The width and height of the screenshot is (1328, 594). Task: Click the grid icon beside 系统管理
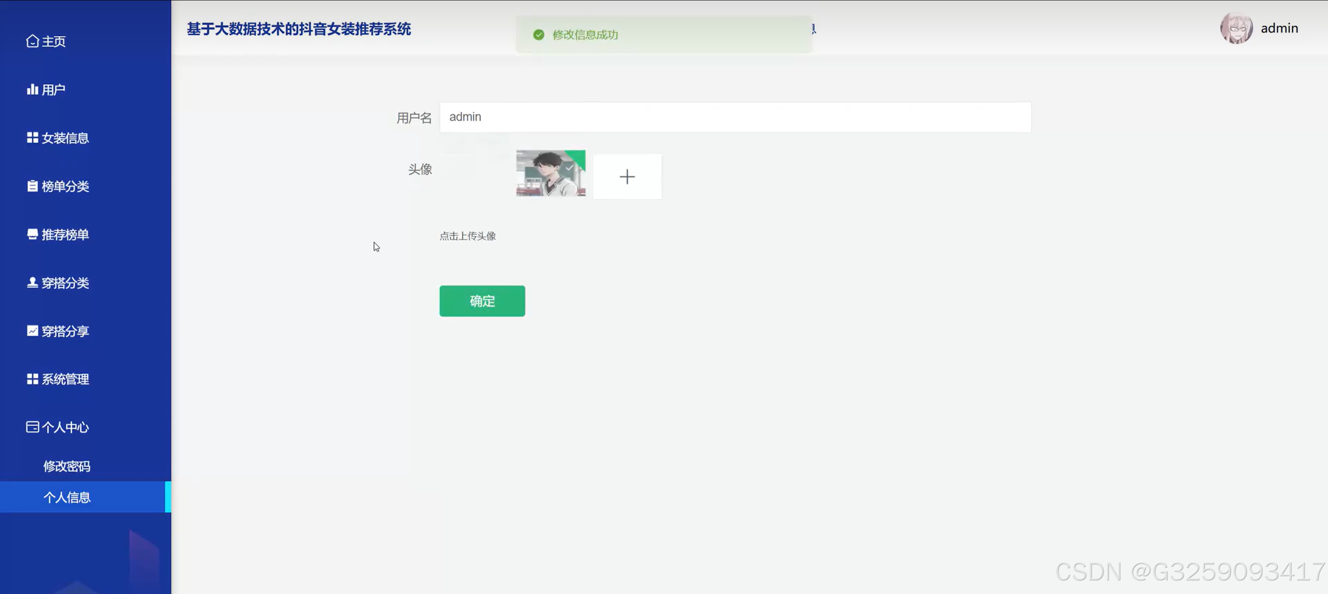(x=32, y=379)
